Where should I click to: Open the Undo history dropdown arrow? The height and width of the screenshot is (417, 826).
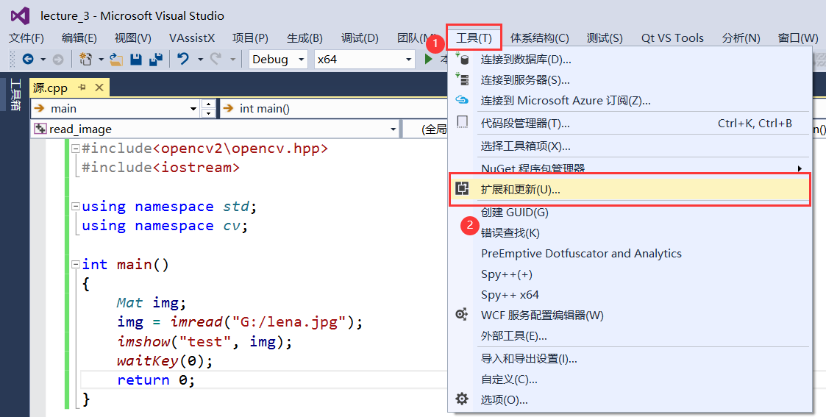tap(200, 60)
